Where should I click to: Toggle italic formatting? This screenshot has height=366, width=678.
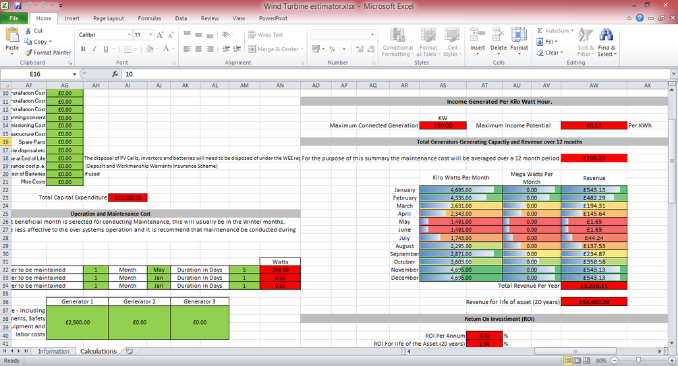pyautogui.click(x=94, y=49)
